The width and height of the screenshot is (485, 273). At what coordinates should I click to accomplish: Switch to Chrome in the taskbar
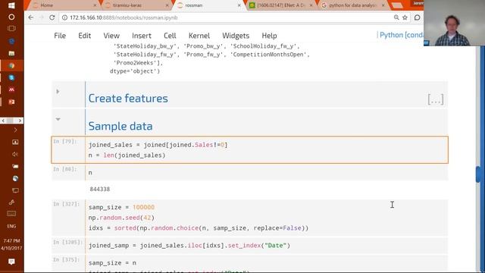[x=11, y=66]
